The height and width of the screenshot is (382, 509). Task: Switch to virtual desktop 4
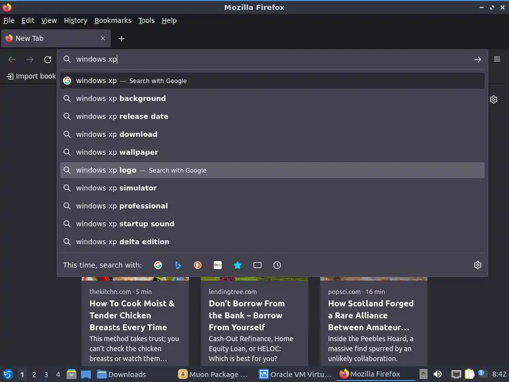58,375
